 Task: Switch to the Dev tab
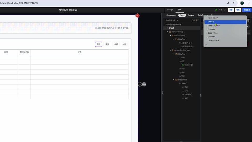(x=180, y=10)
